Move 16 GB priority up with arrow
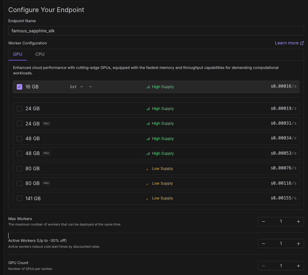 click(82, 87)
